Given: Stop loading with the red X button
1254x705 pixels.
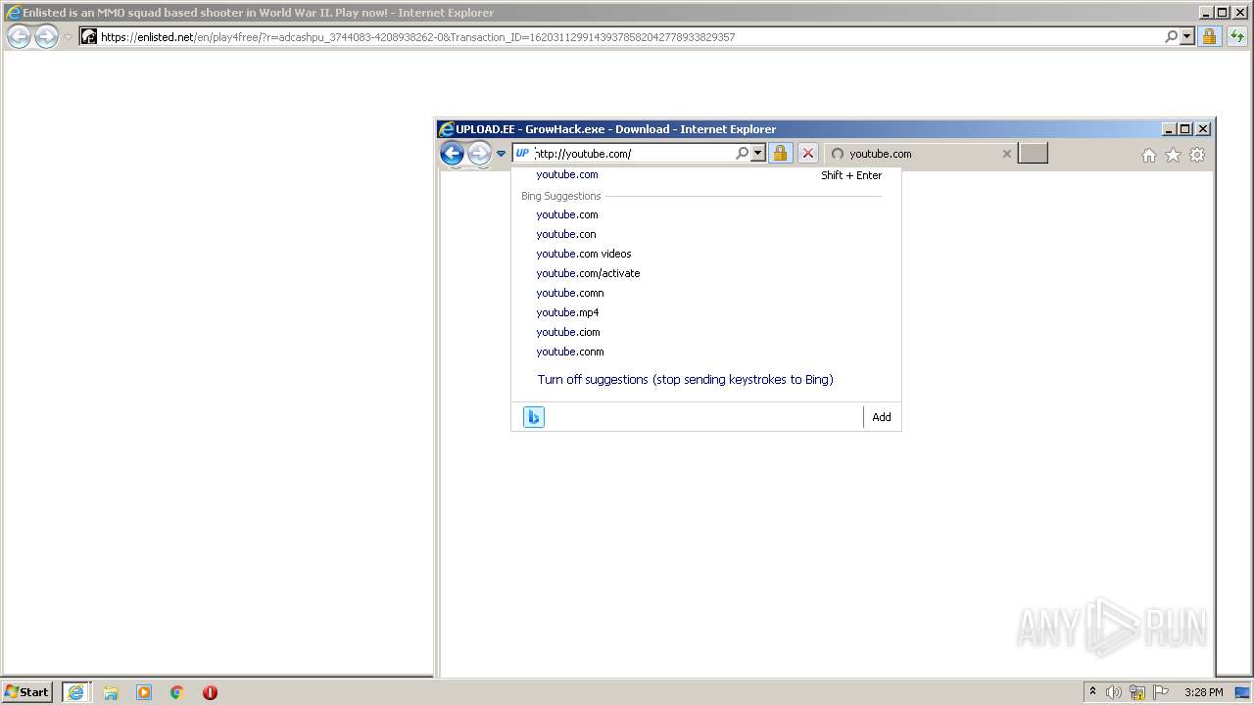Looking at the screenshot, I should point(807,153).
